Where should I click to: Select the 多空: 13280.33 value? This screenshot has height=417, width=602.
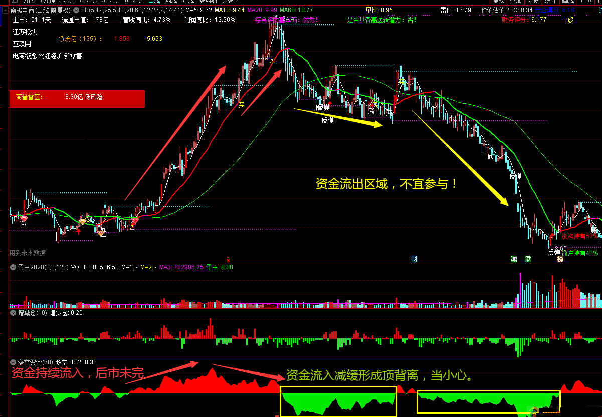tap(76, 362)
